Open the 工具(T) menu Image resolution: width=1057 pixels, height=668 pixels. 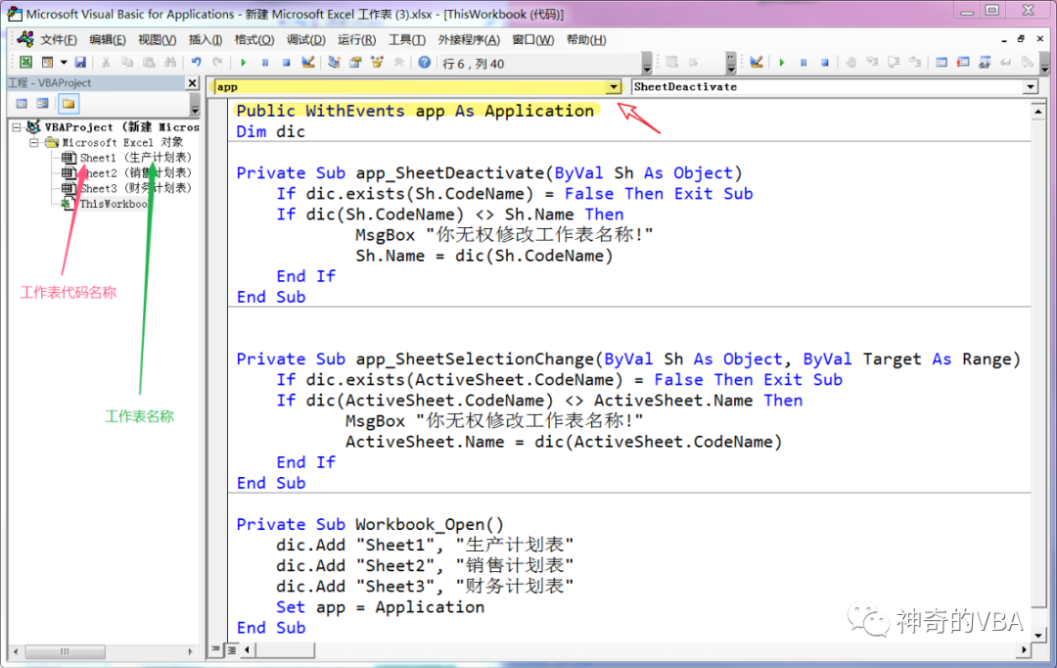pyautogui.click(x=407, y=40)
